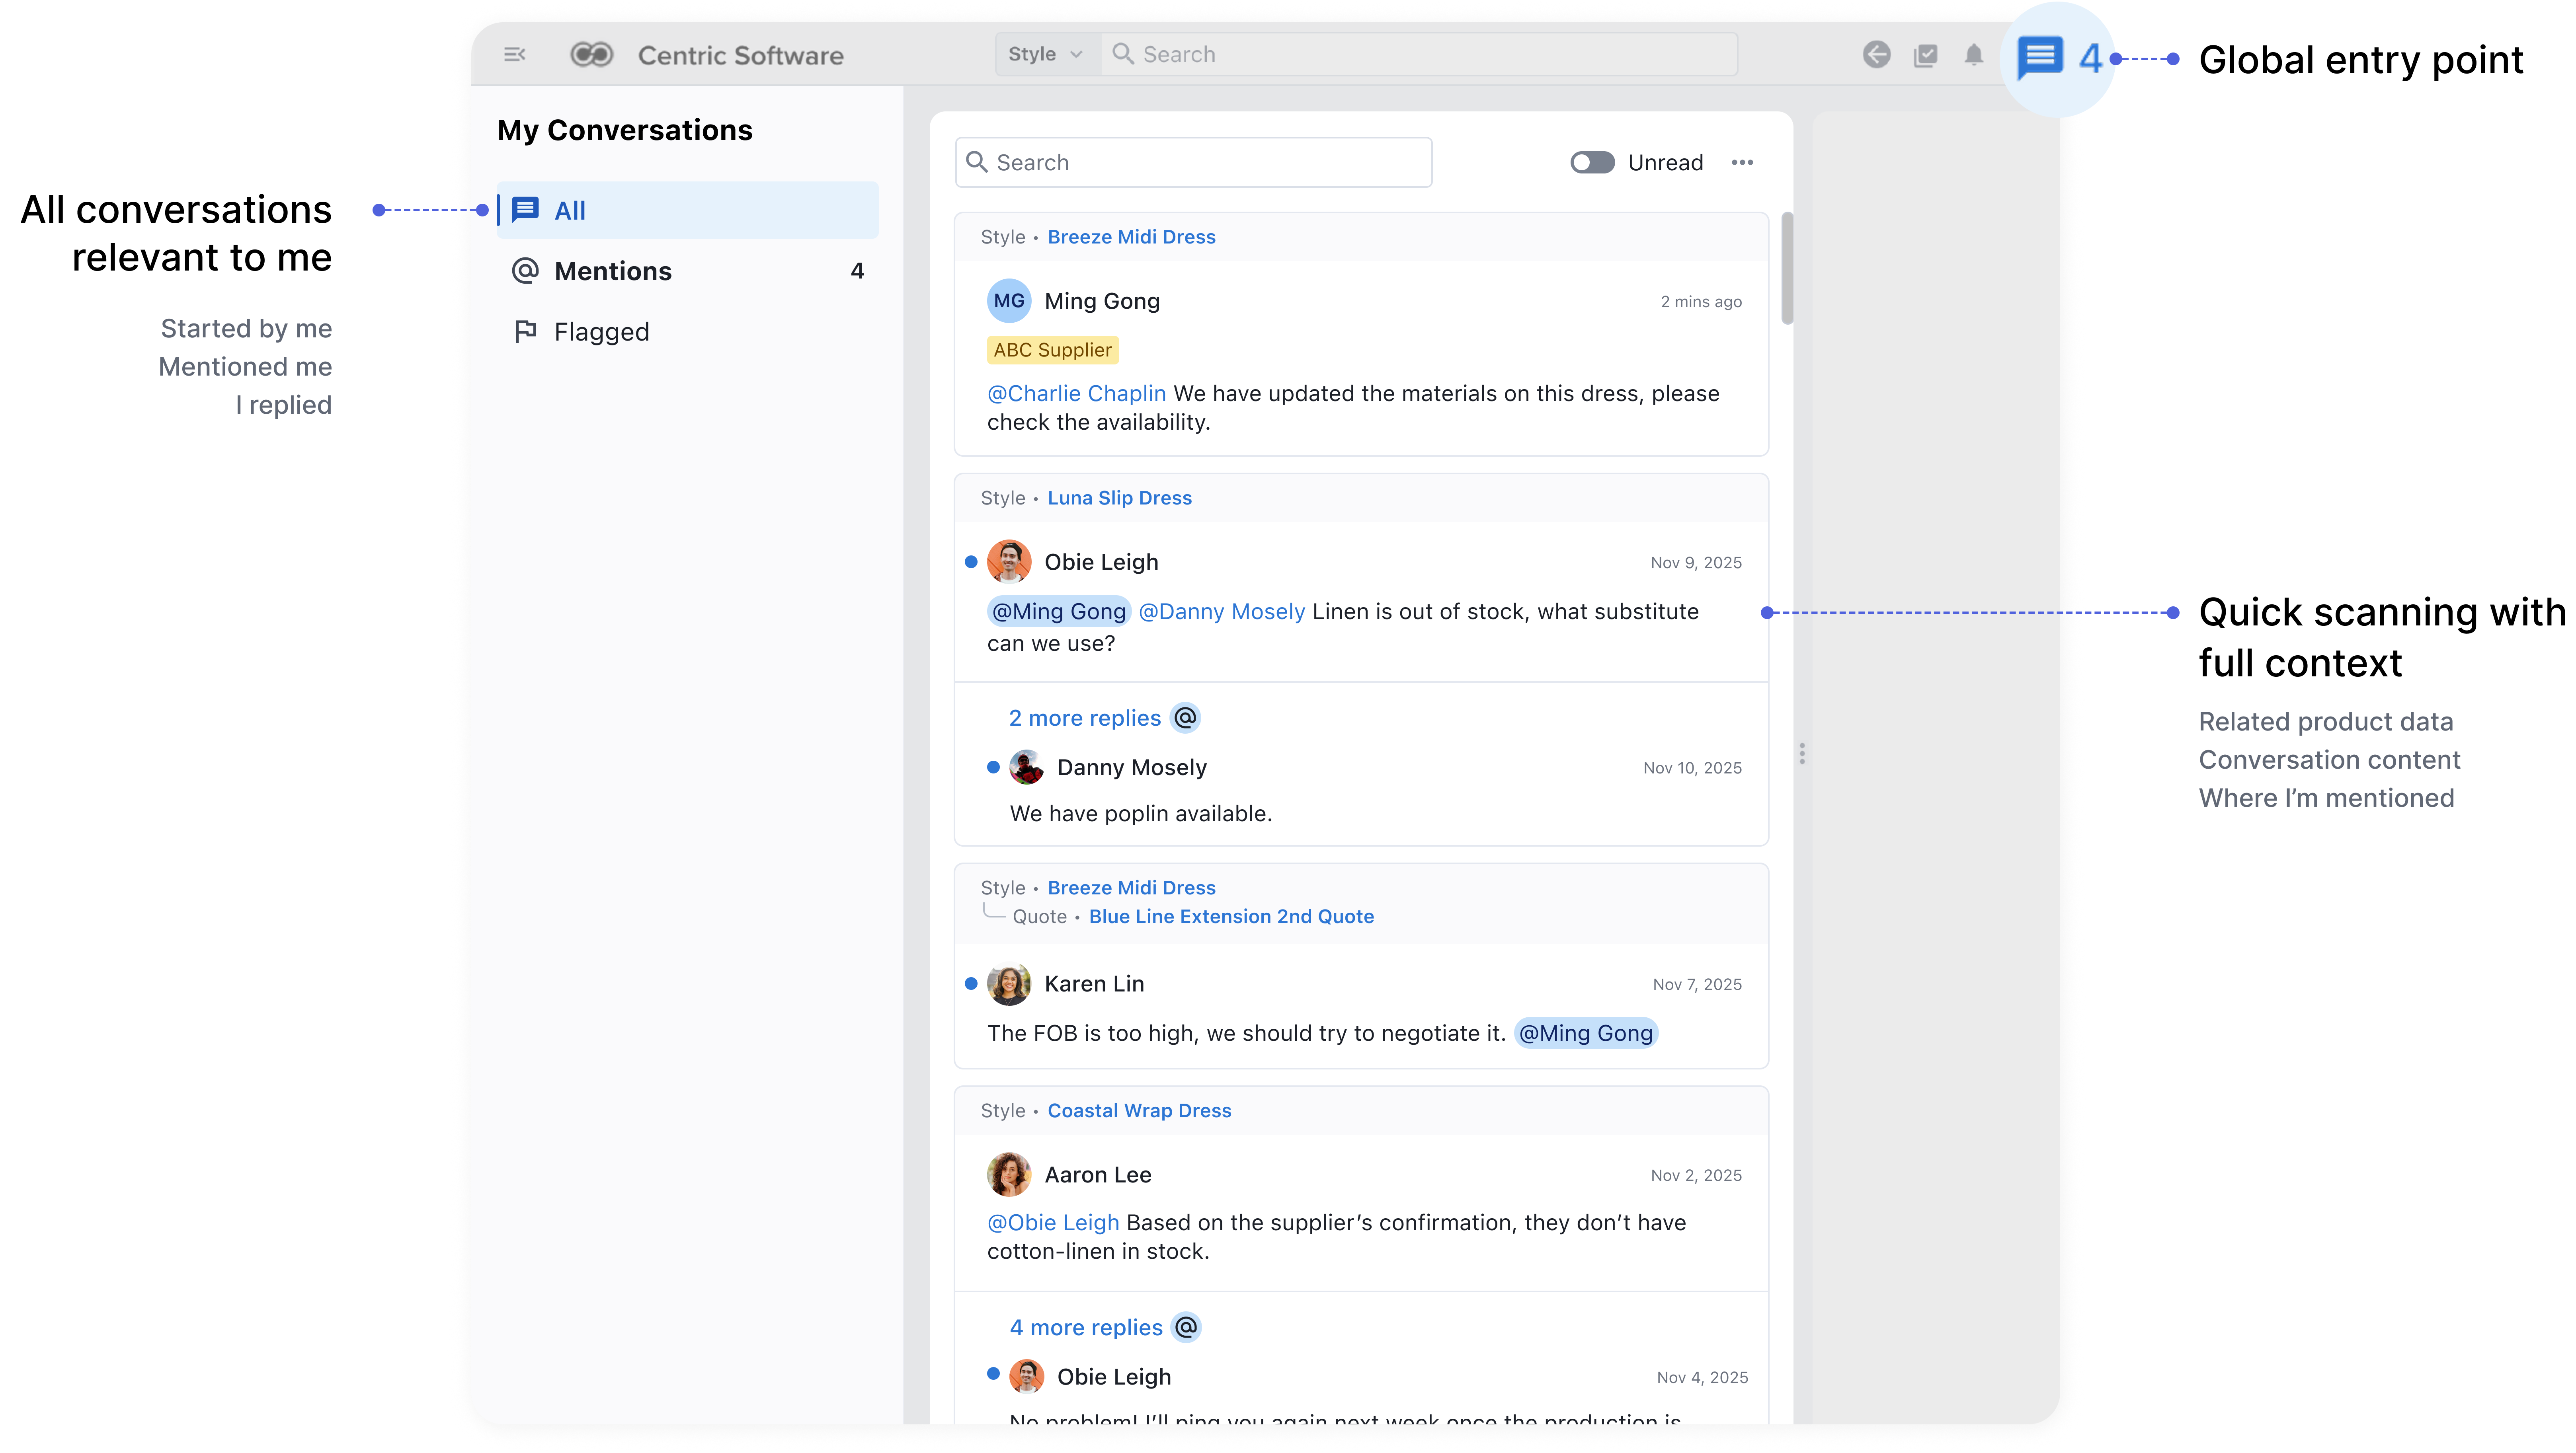Open the three-dot more options menu

(1742, 163)
